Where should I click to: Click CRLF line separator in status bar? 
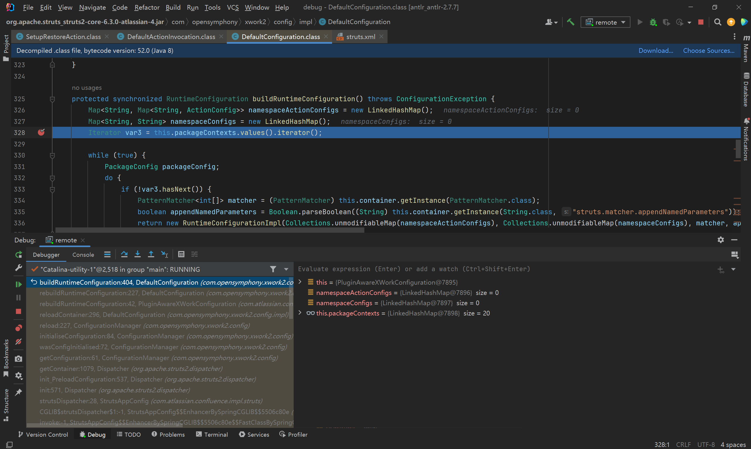(683, 445)
